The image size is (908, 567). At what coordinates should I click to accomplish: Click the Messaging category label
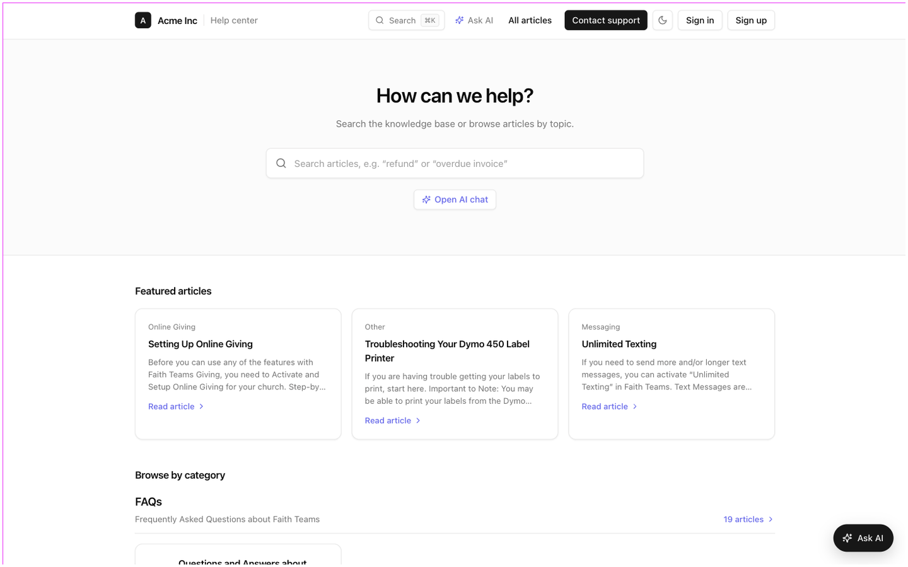(601, 327)
